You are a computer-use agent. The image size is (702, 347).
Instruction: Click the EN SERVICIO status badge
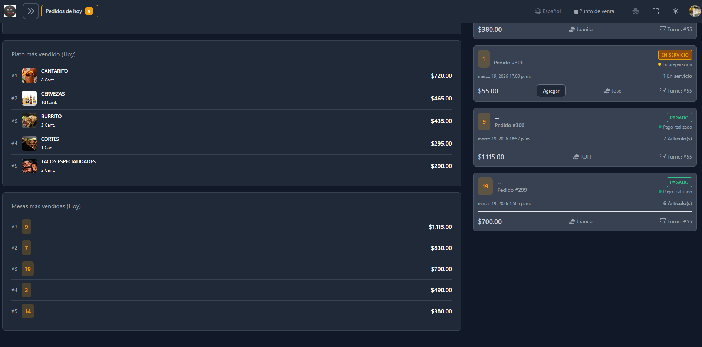coord(675,55)
